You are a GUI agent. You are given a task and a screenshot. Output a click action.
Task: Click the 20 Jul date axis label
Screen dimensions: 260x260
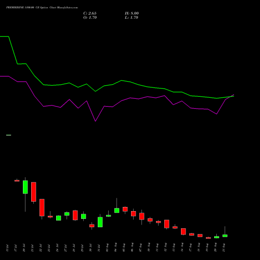(x=24, y=248)
